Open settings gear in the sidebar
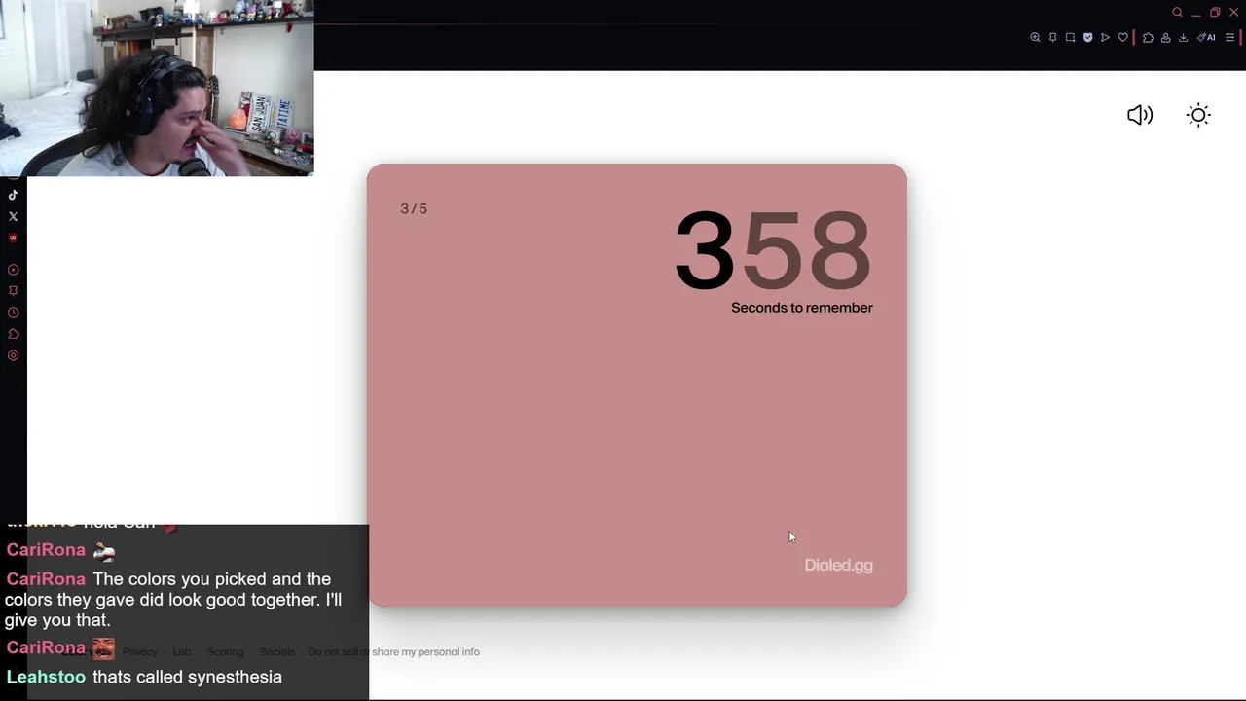1246x701 pixels. pyautogui.click(x=13, y=355)
